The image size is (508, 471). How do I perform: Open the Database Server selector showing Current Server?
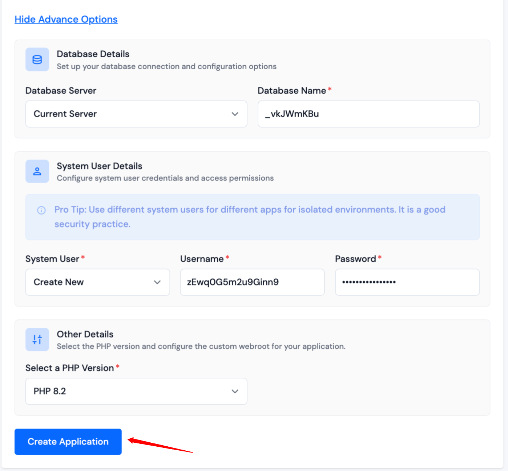click(136, 114)
